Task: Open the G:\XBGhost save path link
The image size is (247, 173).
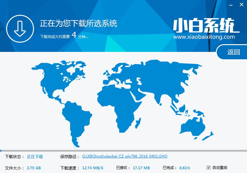Action: 125,156
